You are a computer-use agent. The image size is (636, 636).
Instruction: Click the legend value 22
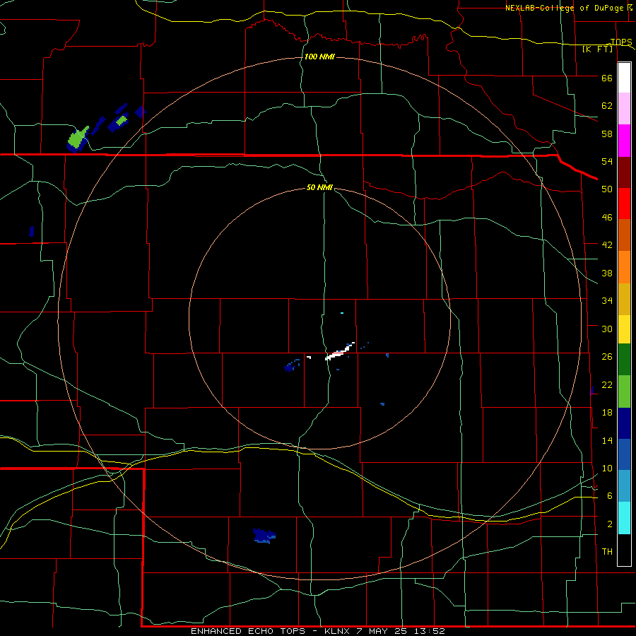(x=607, y=384)
